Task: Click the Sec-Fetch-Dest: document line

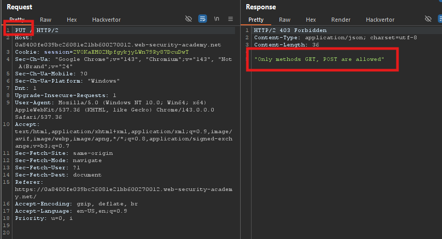Action: click(58, 175)
